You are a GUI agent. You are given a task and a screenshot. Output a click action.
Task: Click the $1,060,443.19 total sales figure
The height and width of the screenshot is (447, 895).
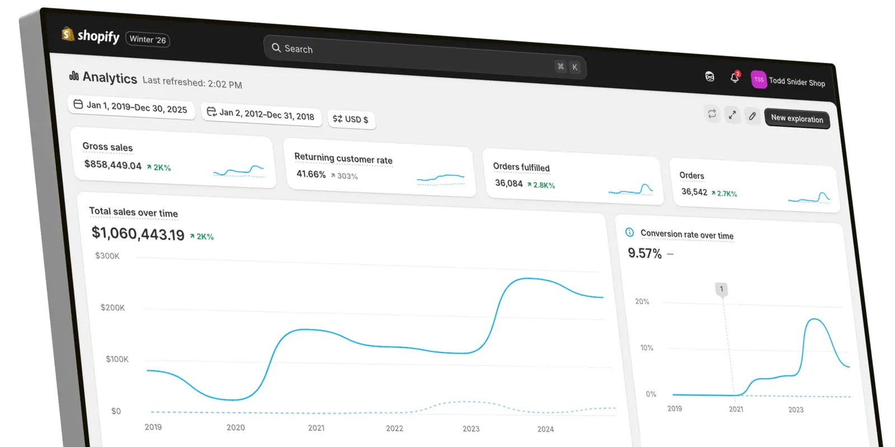[138, 234]
